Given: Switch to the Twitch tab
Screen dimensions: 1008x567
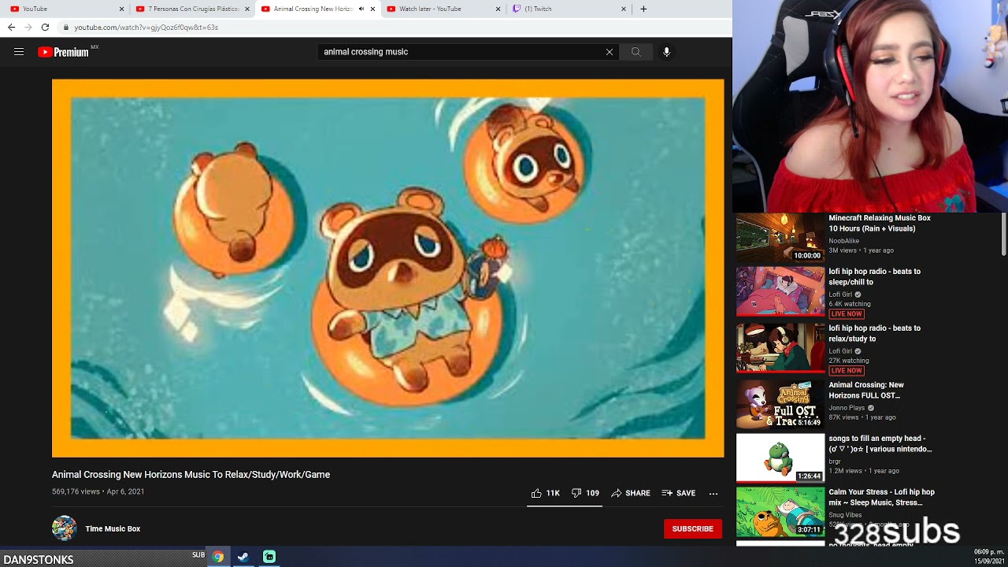Looking at the screenshot, I should (x=569, y=9).
